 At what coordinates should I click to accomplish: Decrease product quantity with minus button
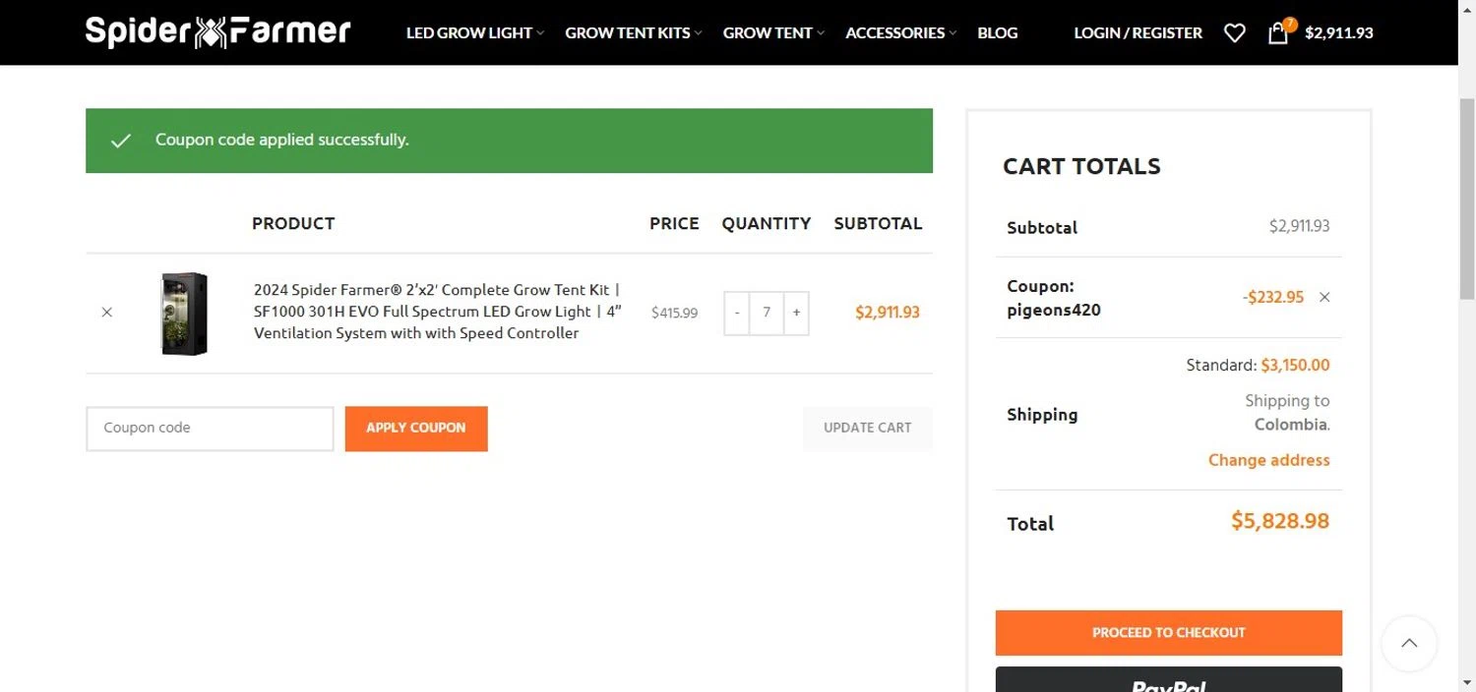(x=737, y=313)
